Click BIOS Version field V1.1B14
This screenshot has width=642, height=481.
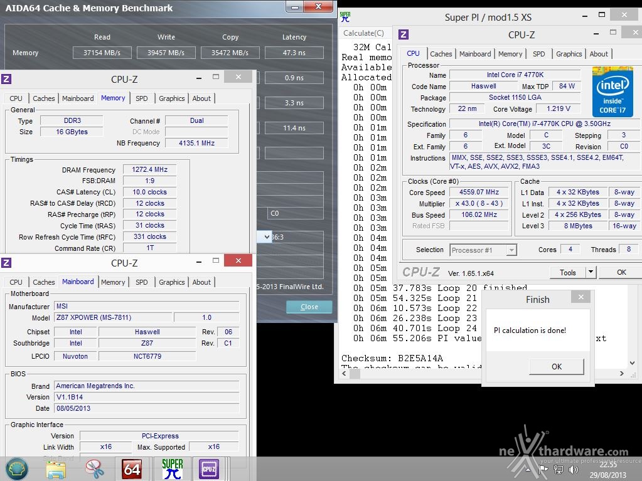[147, 397]
